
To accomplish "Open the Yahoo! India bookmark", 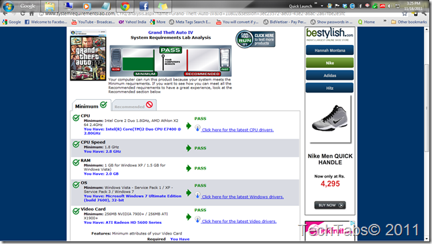I will (x=132, y=21).
